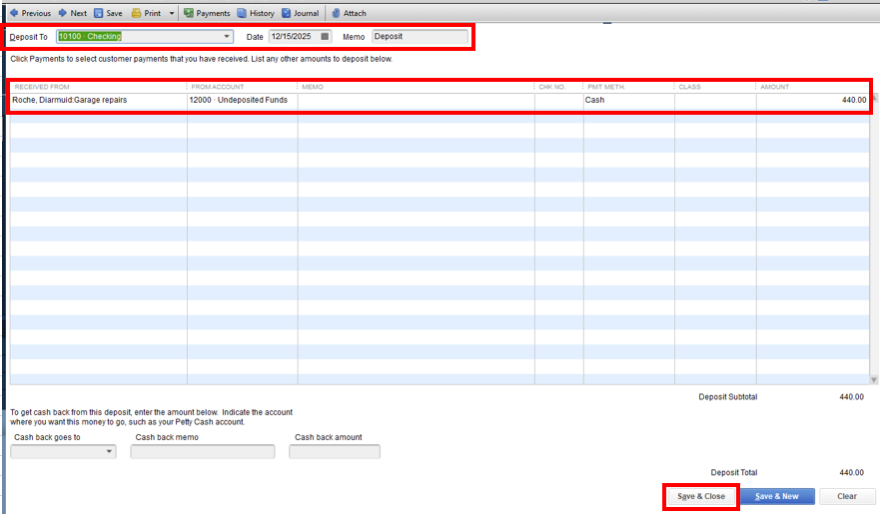Select the 440.00 amount cell in row
The height and width of the screenshot is (514, 880).
813,101
